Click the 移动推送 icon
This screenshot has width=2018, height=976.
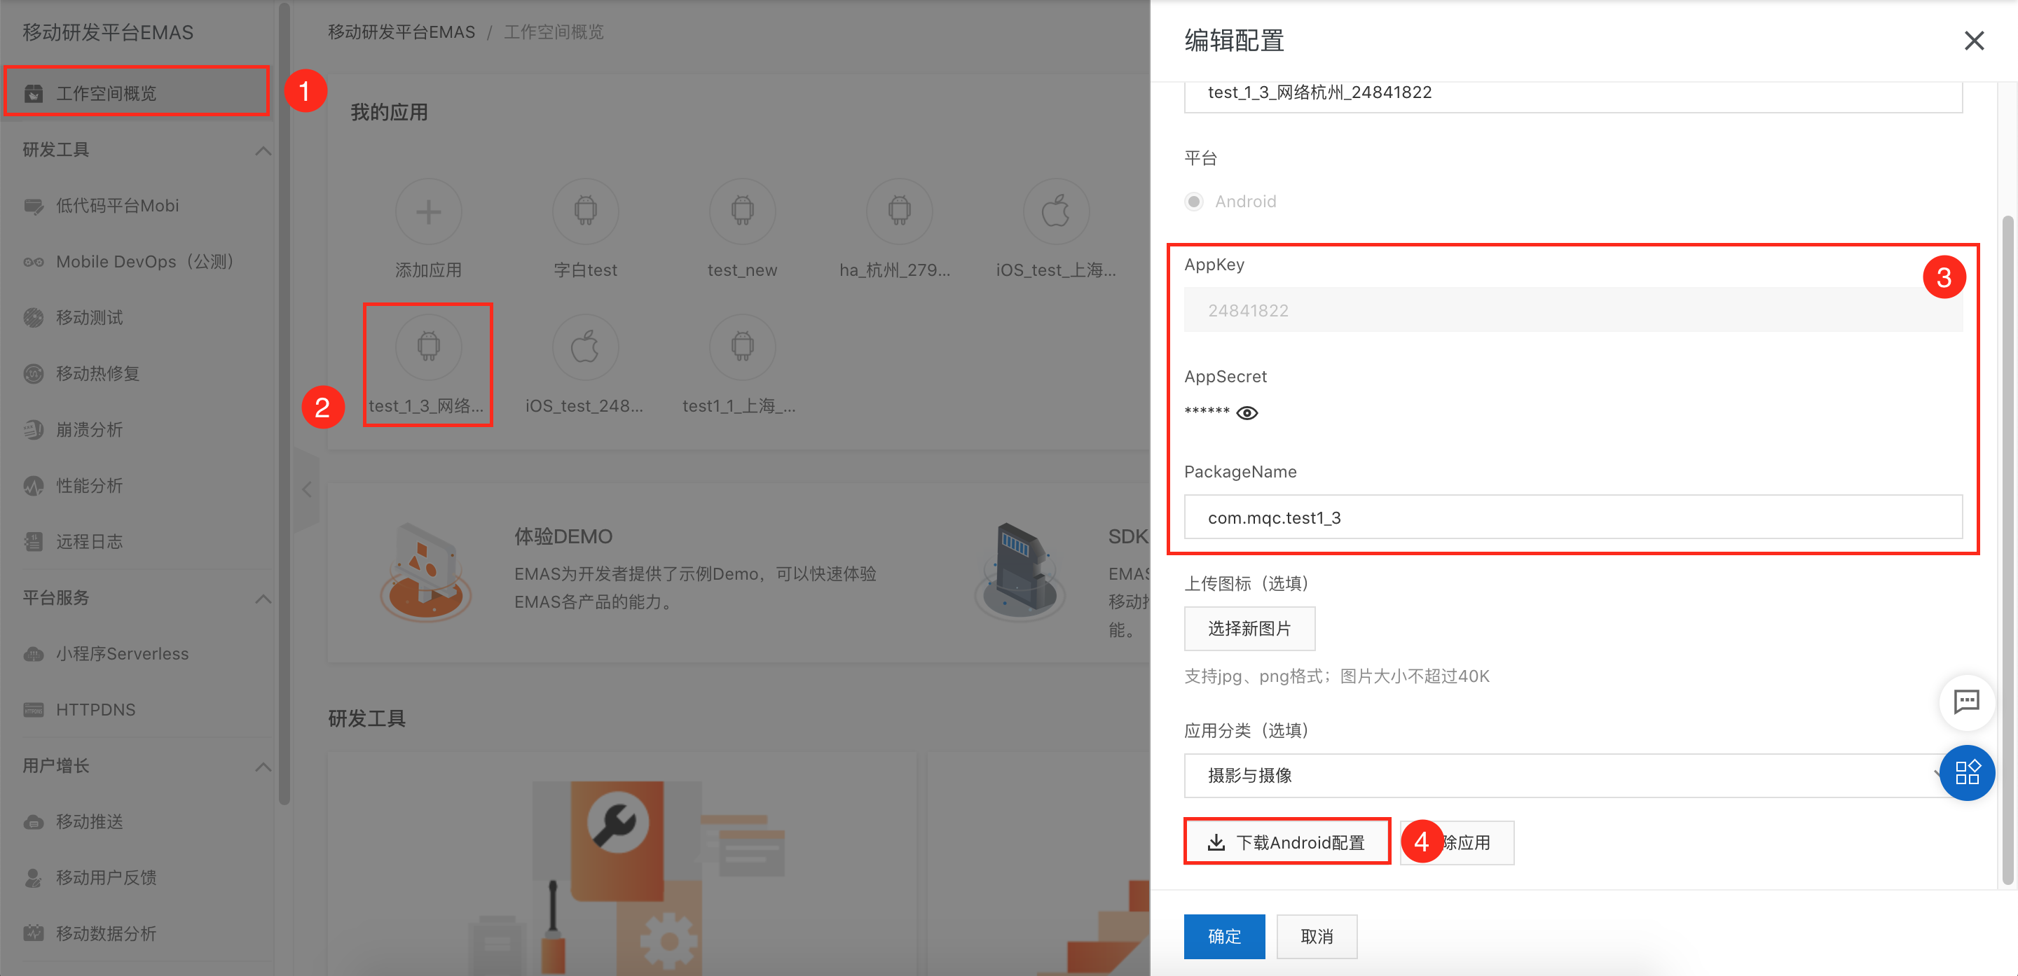[34, 822]
